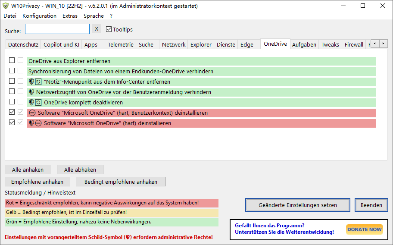Open the Konfiguration menu

[39, 16]
